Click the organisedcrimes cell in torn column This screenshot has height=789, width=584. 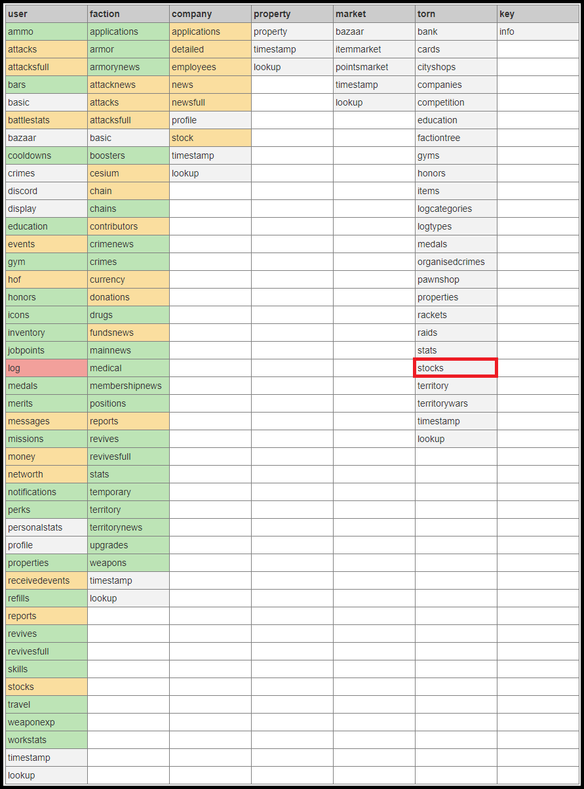pyautogui.click(x=456, y=262)
